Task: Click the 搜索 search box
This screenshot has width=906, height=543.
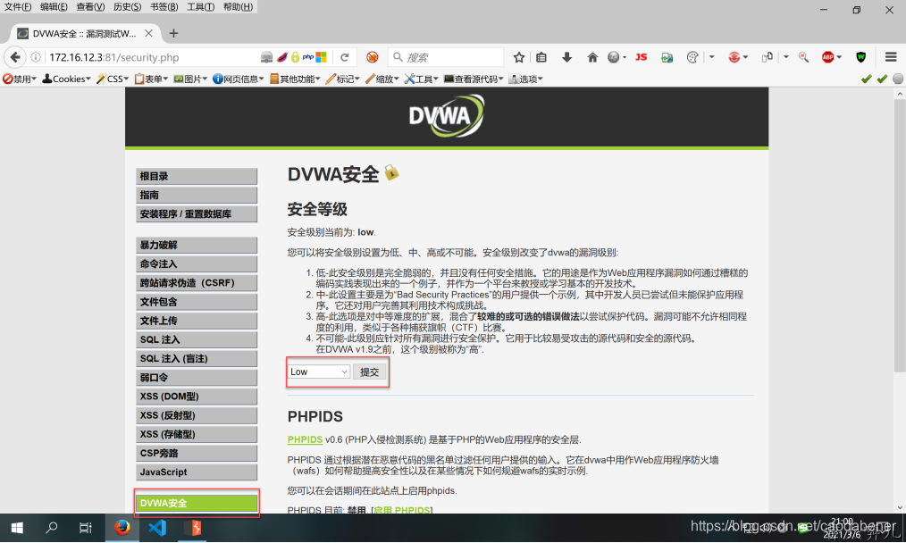Action: pyautogui.click(x=446, y=57)
